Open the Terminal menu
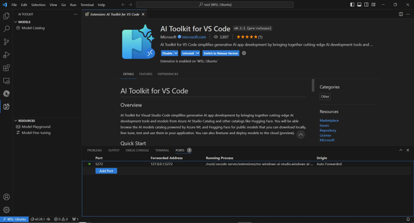This screenshot has width=414, height=223. [87, 5]
